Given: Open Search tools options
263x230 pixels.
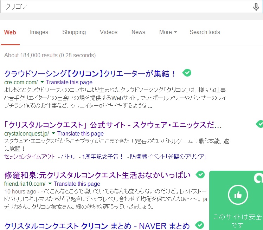Looking at the screenshot, I should [205, 32].
